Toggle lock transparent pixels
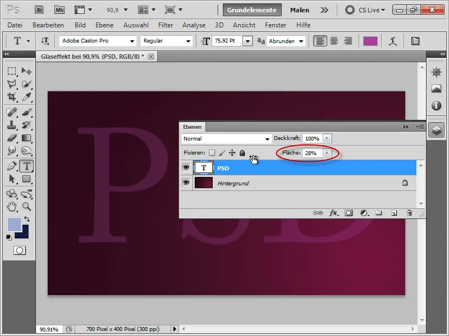This screenshot has width=449, height=336. (x=212, y=153)
